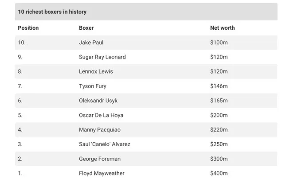Click the Boxer column header
The image size is (290, 191).
86,28
